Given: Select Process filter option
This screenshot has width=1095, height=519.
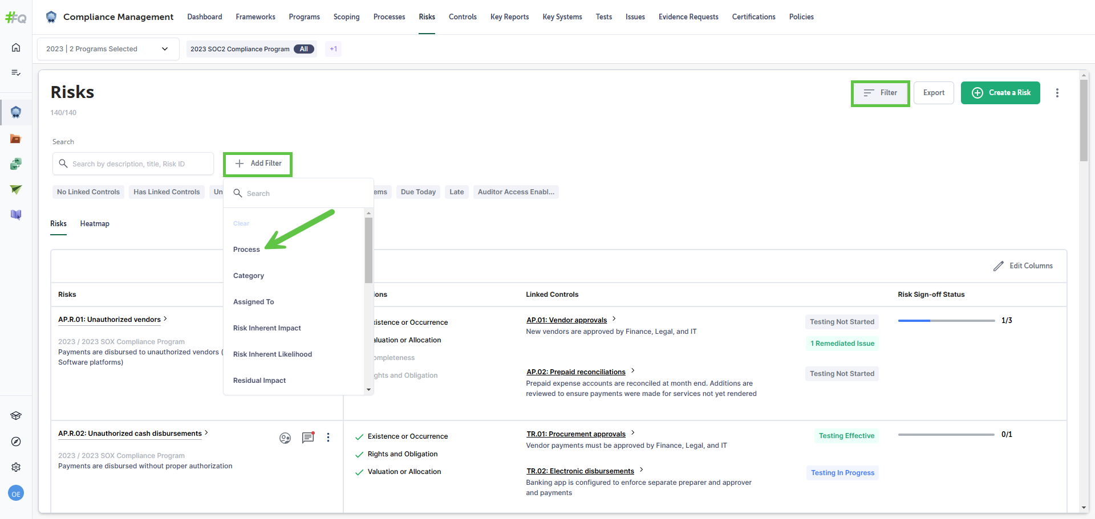Looking at the screenshot, I should click(246, 250).
